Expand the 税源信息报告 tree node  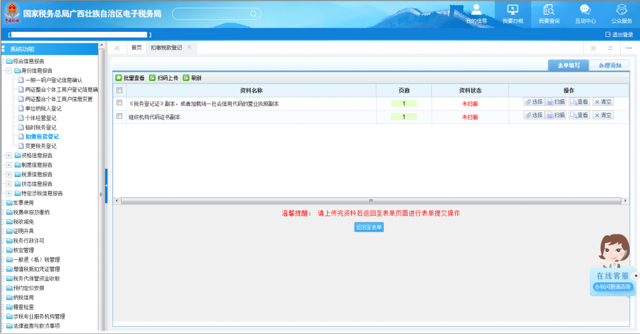(8, 174)
